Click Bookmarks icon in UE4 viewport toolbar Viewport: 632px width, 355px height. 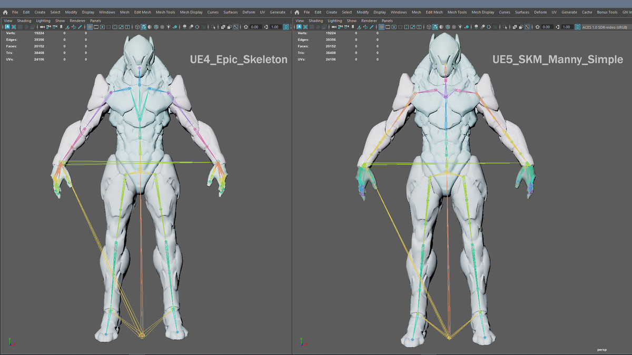tap(61, 27)
